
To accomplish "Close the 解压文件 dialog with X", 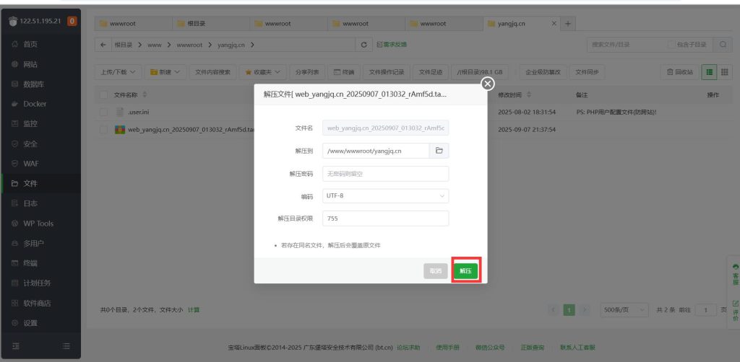I will 488,84.
